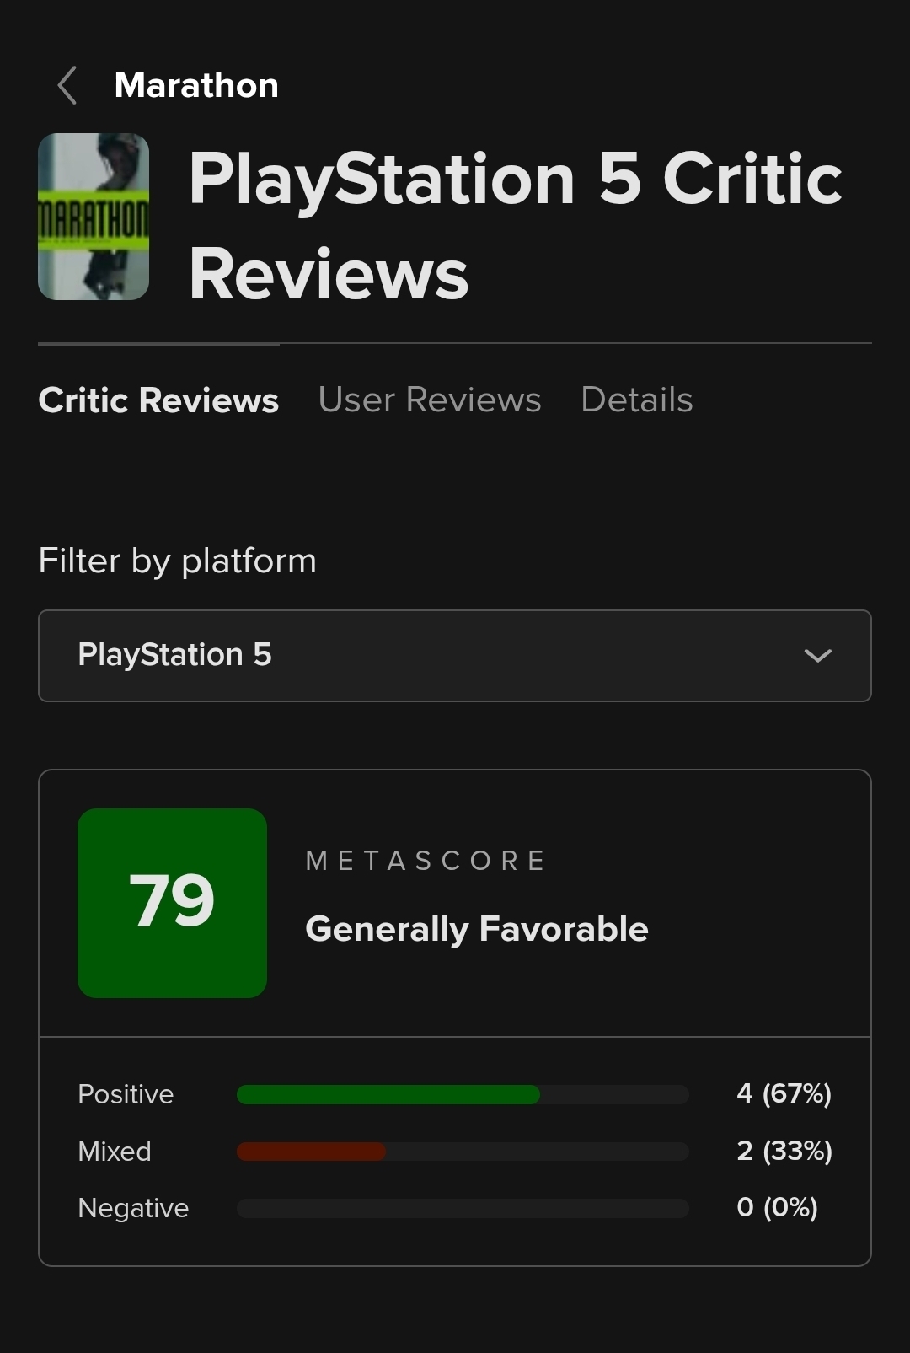Click the green 79 Metascore badge

pyautogui.click(x=172, y=903)
